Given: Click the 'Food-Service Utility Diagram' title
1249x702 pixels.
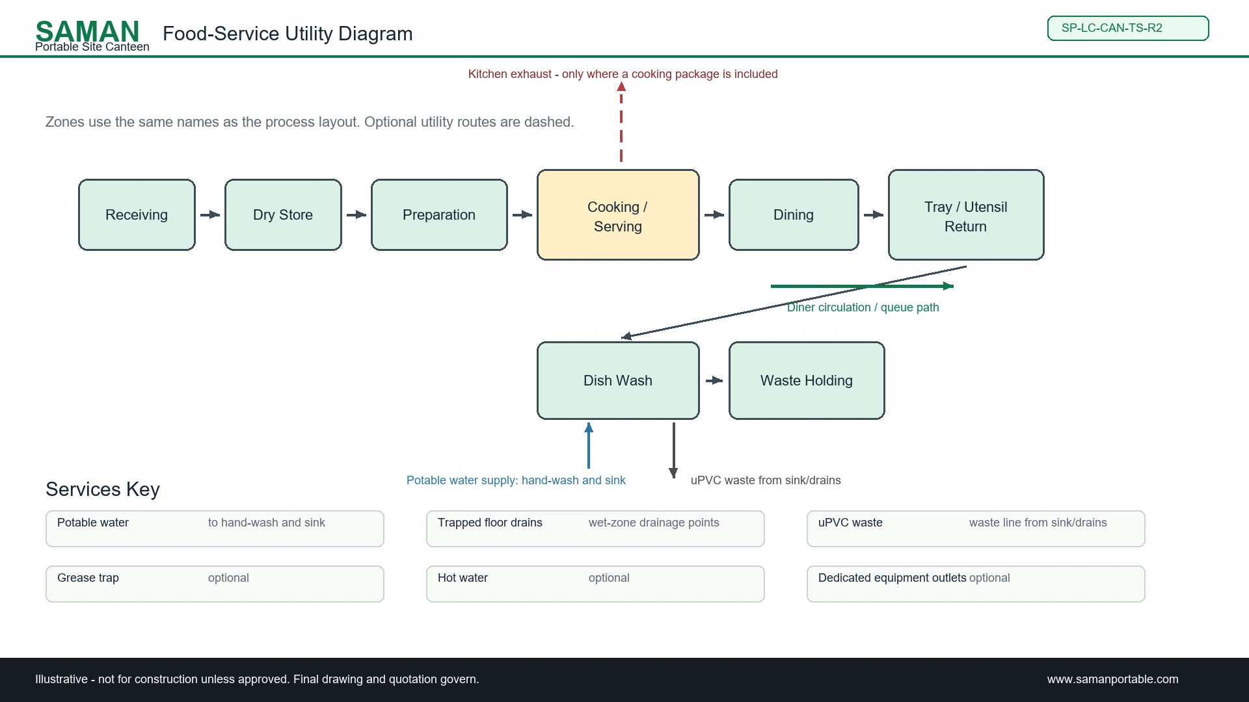Looking at the screenshot, I should (x=288, y=33).
